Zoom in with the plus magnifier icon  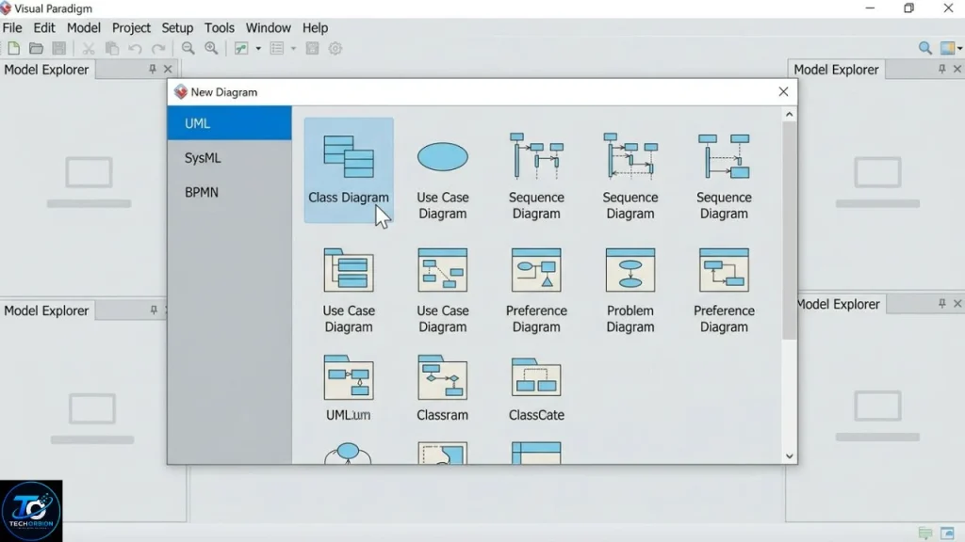pyautogui.click(x=212, y=49)
